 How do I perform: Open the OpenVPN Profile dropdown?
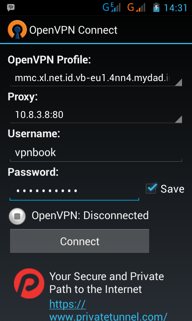tap(96, 78)
